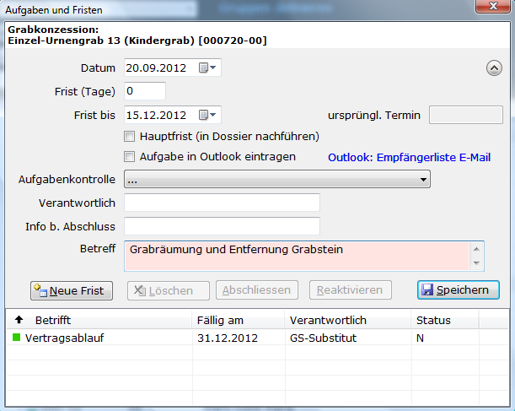Click the 31.12.2012 due date cell
This screenshot has width=515, height=411.
pyautogui.click(x=239, y=338)
